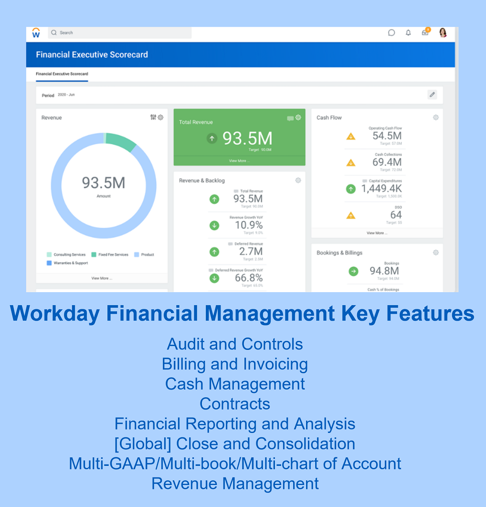The width and height of the screenshot is (486, 507).
Task: Click the Period value 2020 - Jun
Action: point(66,95)
